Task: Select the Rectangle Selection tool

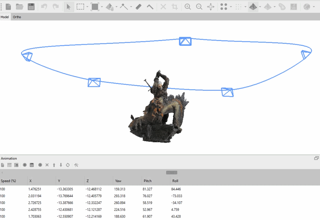Action: [x=80, y=7]
